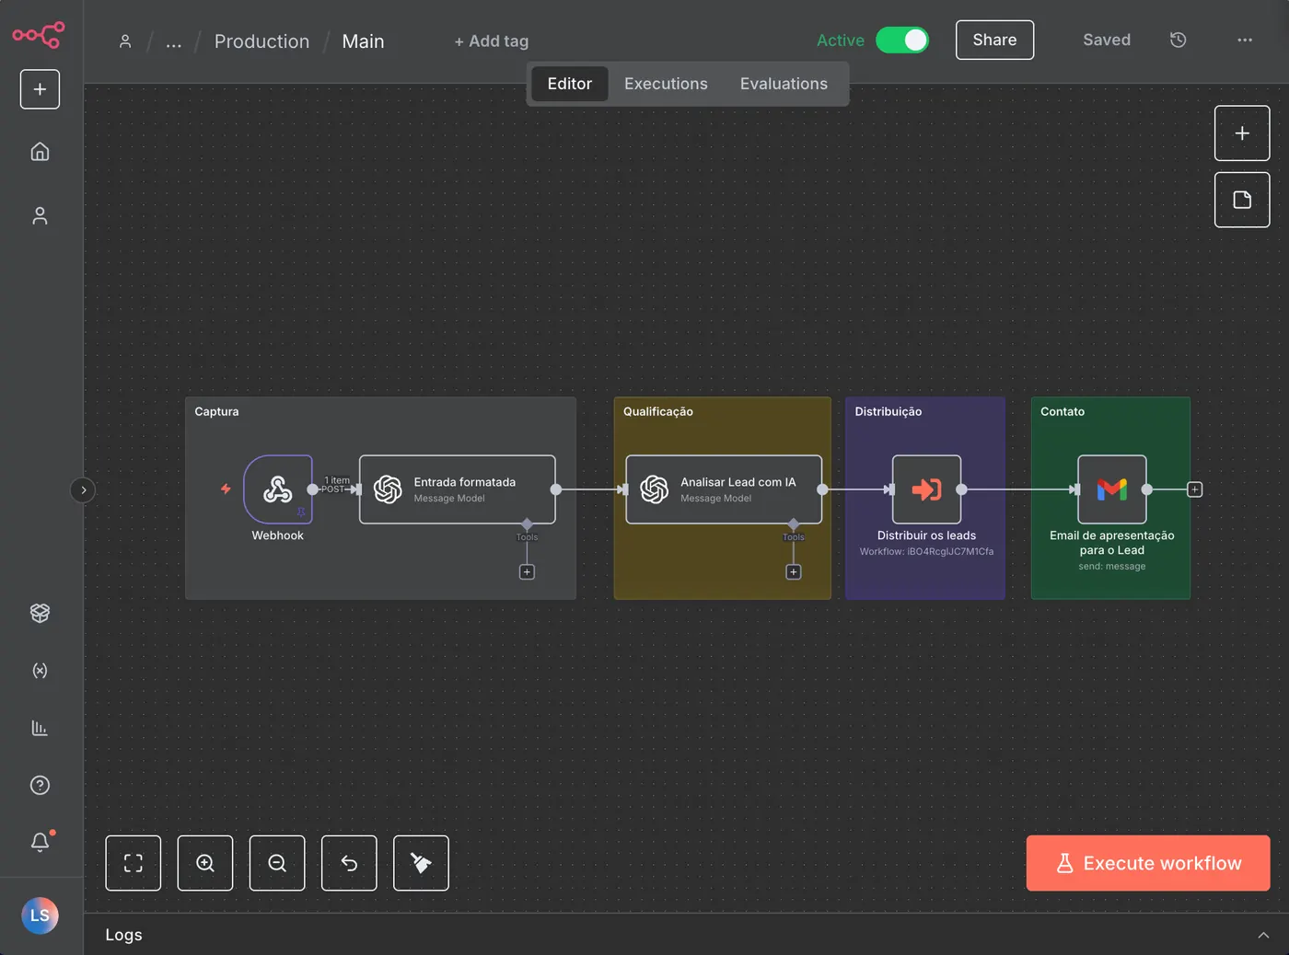
Task: Click Add tag
Action: [492, 41]
